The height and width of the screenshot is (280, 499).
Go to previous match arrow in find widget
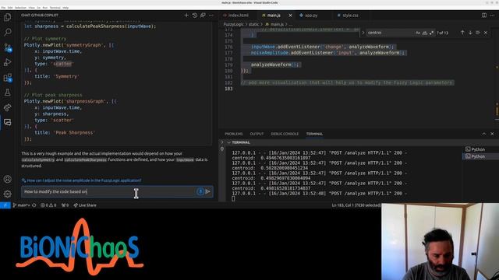coord(462,33)
